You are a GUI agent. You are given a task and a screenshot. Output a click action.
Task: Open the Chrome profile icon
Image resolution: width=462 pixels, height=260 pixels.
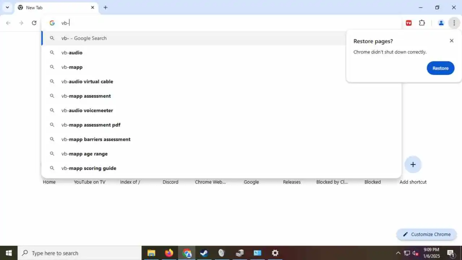441,23
